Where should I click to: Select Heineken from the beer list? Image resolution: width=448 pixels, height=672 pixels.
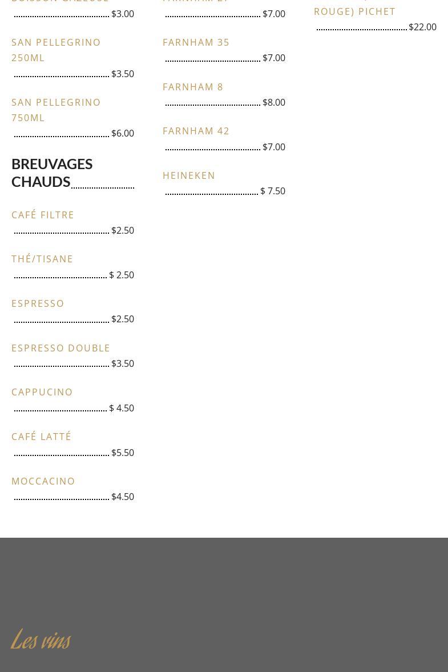tap(189, 175)
